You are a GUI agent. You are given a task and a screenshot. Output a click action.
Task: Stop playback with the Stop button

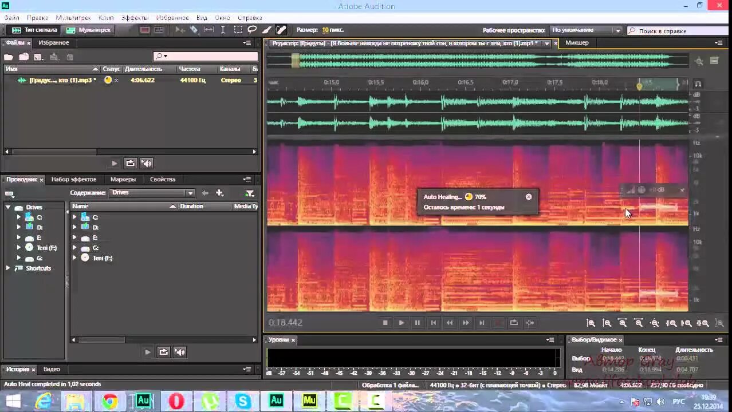[x=385, y=323]
